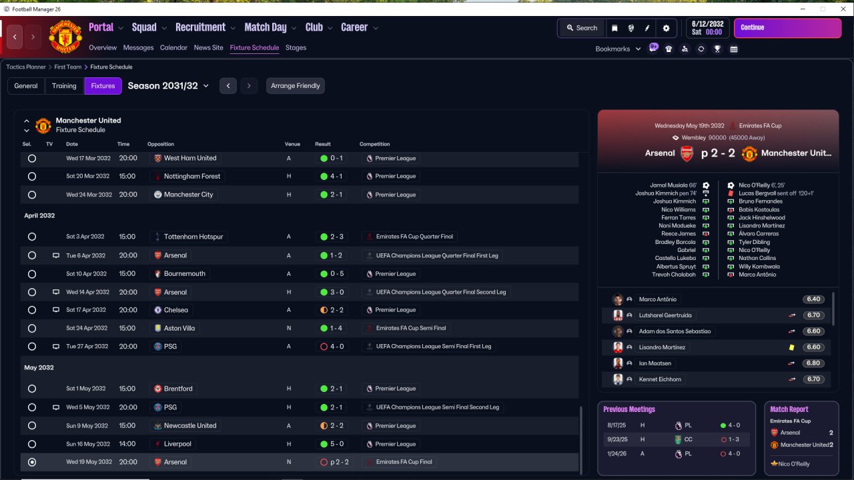Click the Arsenal badge in the match header
The image size is (854, 480).
(x=687, y=153)
